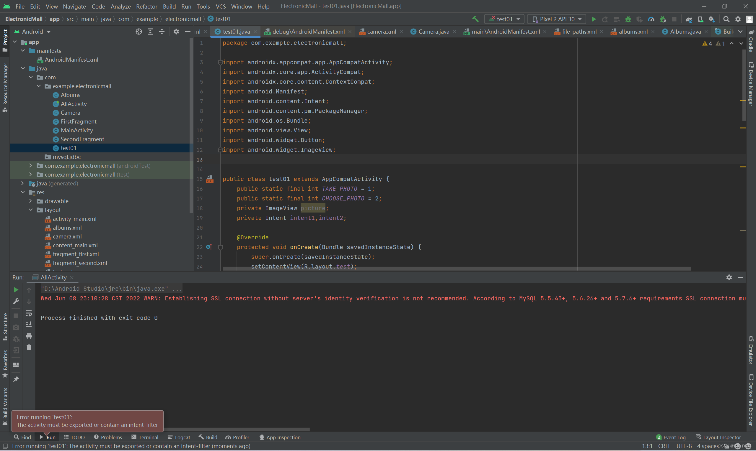756x451 pixels.
Task: Toggle scroll to end in Run console
Action: (x=29, y=325)
